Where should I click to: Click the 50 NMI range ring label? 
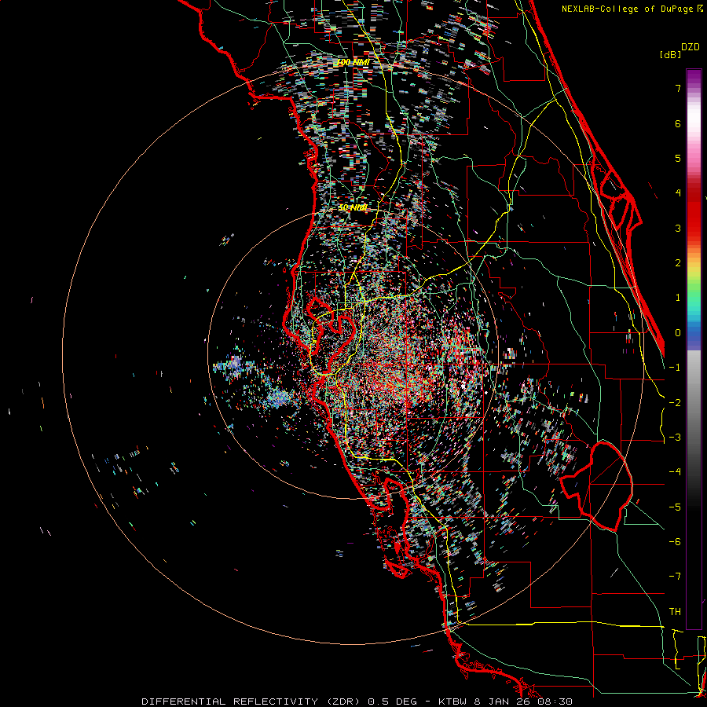tap(353, 207)
